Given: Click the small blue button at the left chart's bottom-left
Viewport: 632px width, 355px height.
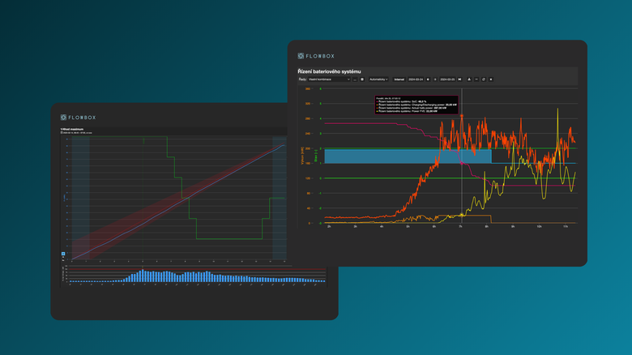Looking at the screenshot, I should coord(63,254).
